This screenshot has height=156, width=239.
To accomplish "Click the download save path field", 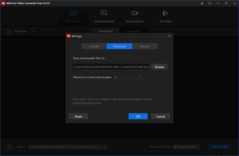I will pos(111,67).
